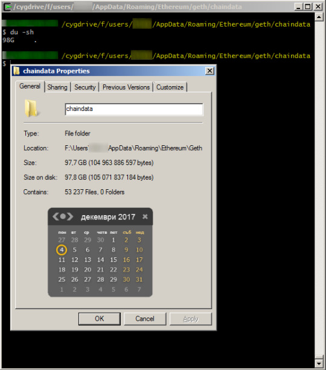Go to next month in calendar
Viewport: 326px width, 370px height.
70,216
